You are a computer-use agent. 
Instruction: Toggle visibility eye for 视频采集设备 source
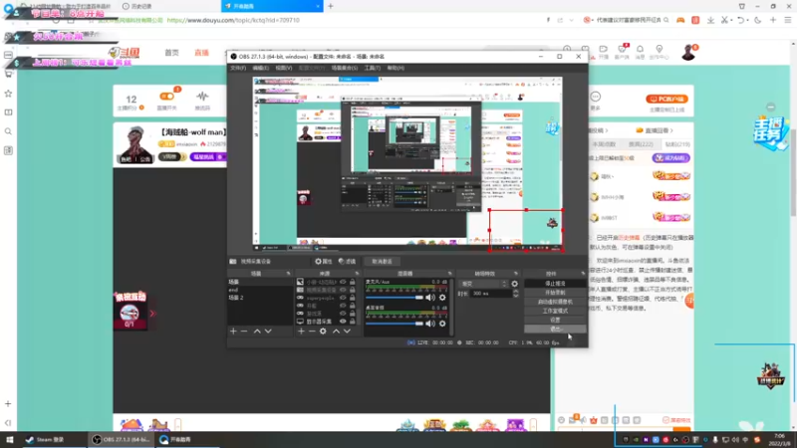343,290
